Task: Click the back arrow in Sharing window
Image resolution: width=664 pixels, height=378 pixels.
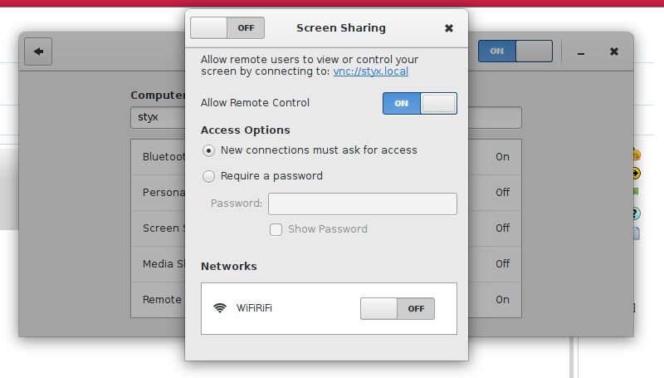Action: [38, 52]
